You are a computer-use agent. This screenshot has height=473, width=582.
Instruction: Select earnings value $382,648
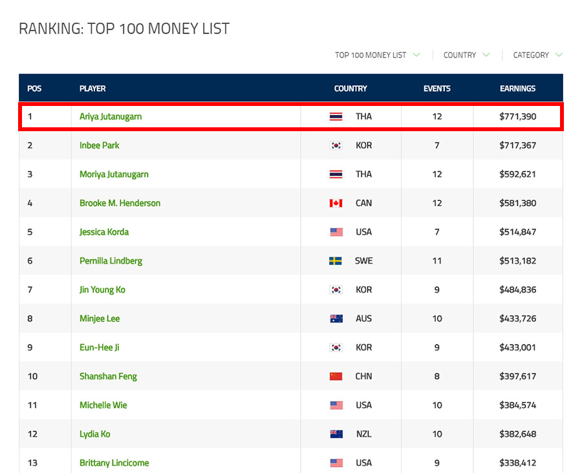click(517, 434)
